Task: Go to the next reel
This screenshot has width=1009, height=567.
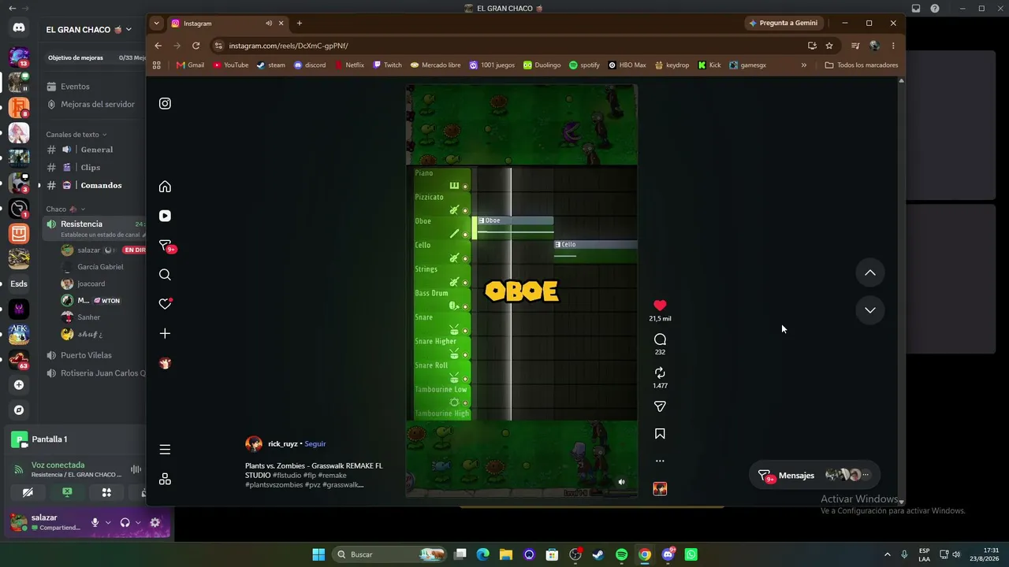Action: (x=869, y=310)
